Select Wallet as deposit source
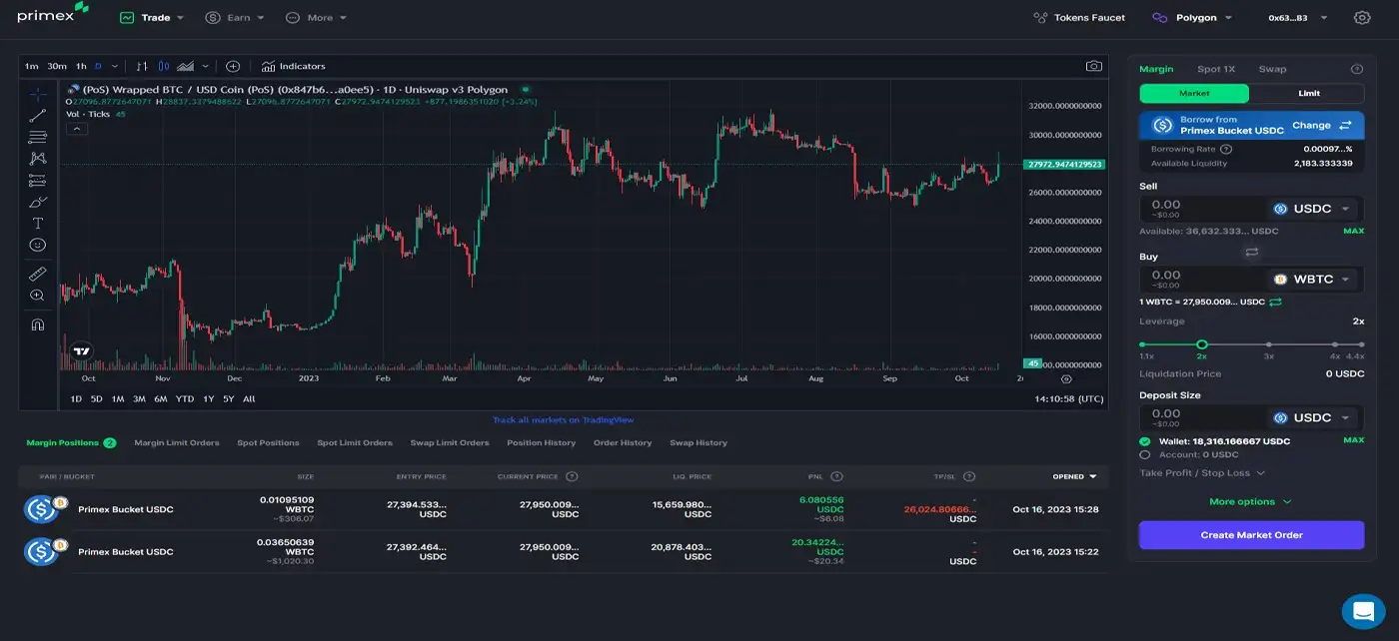Screen dimensions: 1399x641 coord(1145,441)
